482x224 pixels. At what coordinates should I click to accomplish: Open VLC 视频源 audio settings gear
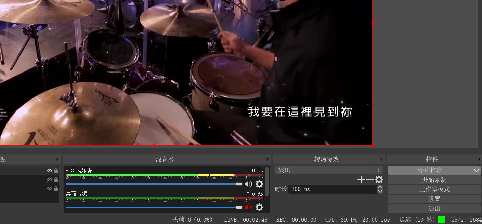[259, 184]
